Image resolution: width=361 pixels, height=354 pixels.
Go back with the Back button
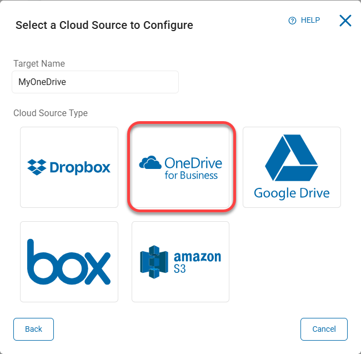coord(34,329)
